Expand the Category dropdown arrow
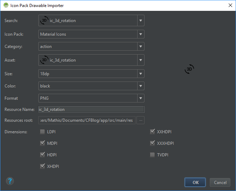Screen dimensions: 236x191 [x=141, y=47]
